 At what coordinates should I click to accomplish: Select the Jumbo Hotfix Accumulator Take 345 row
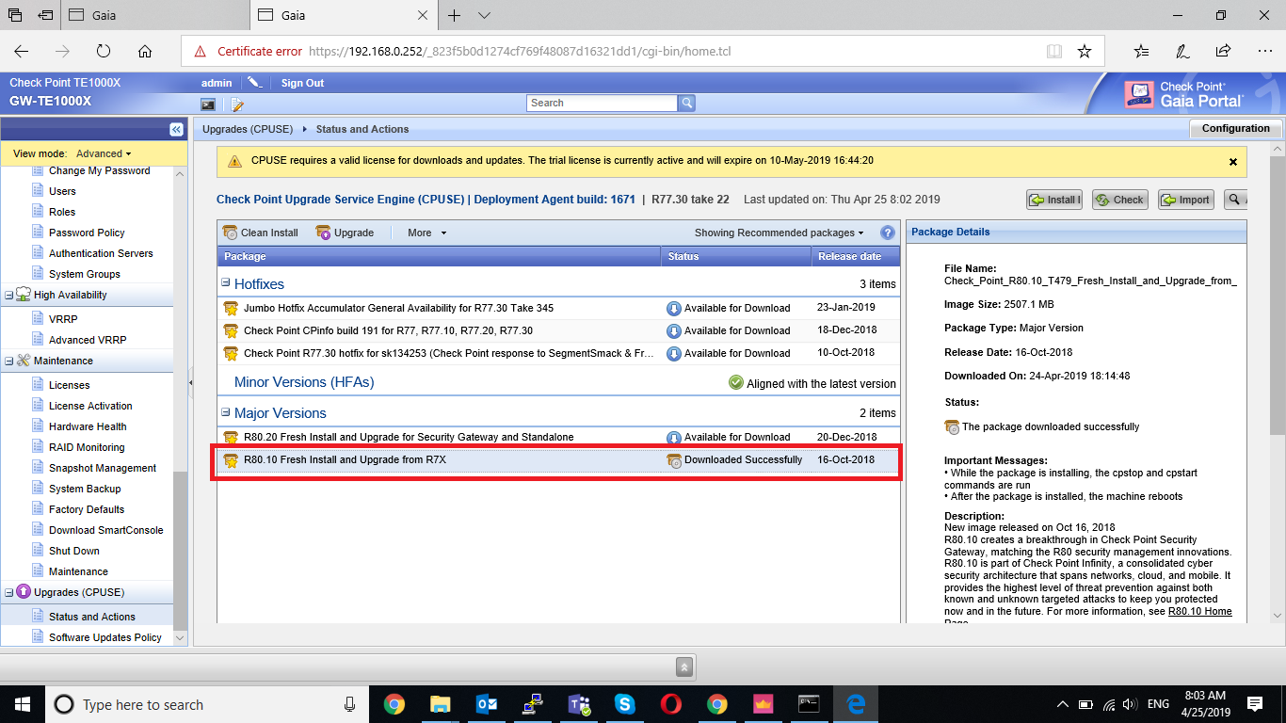coord(559,308)
